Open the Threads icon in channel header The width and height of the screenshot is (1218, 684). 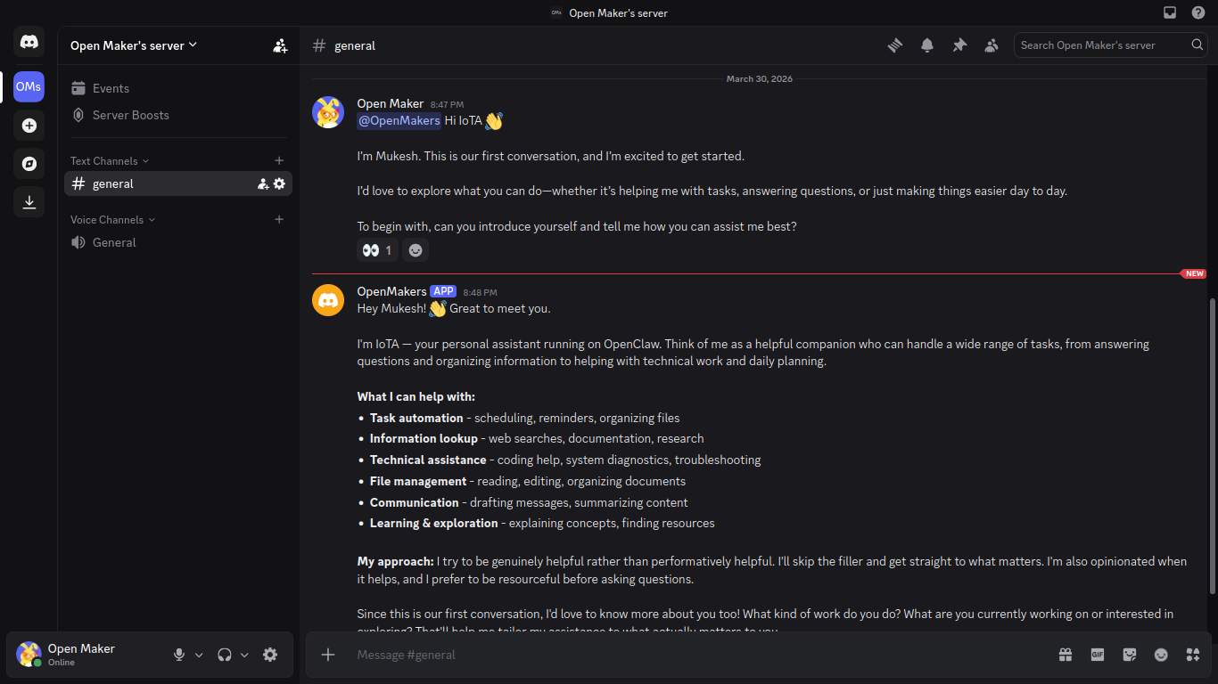point(894,45)
